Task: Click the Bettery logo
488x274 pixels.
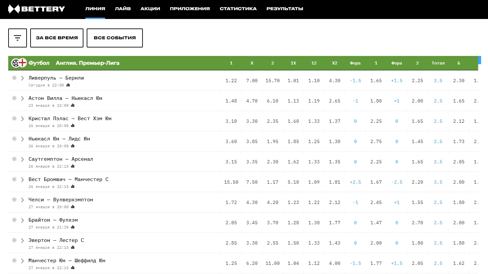Action: point(36,9)
